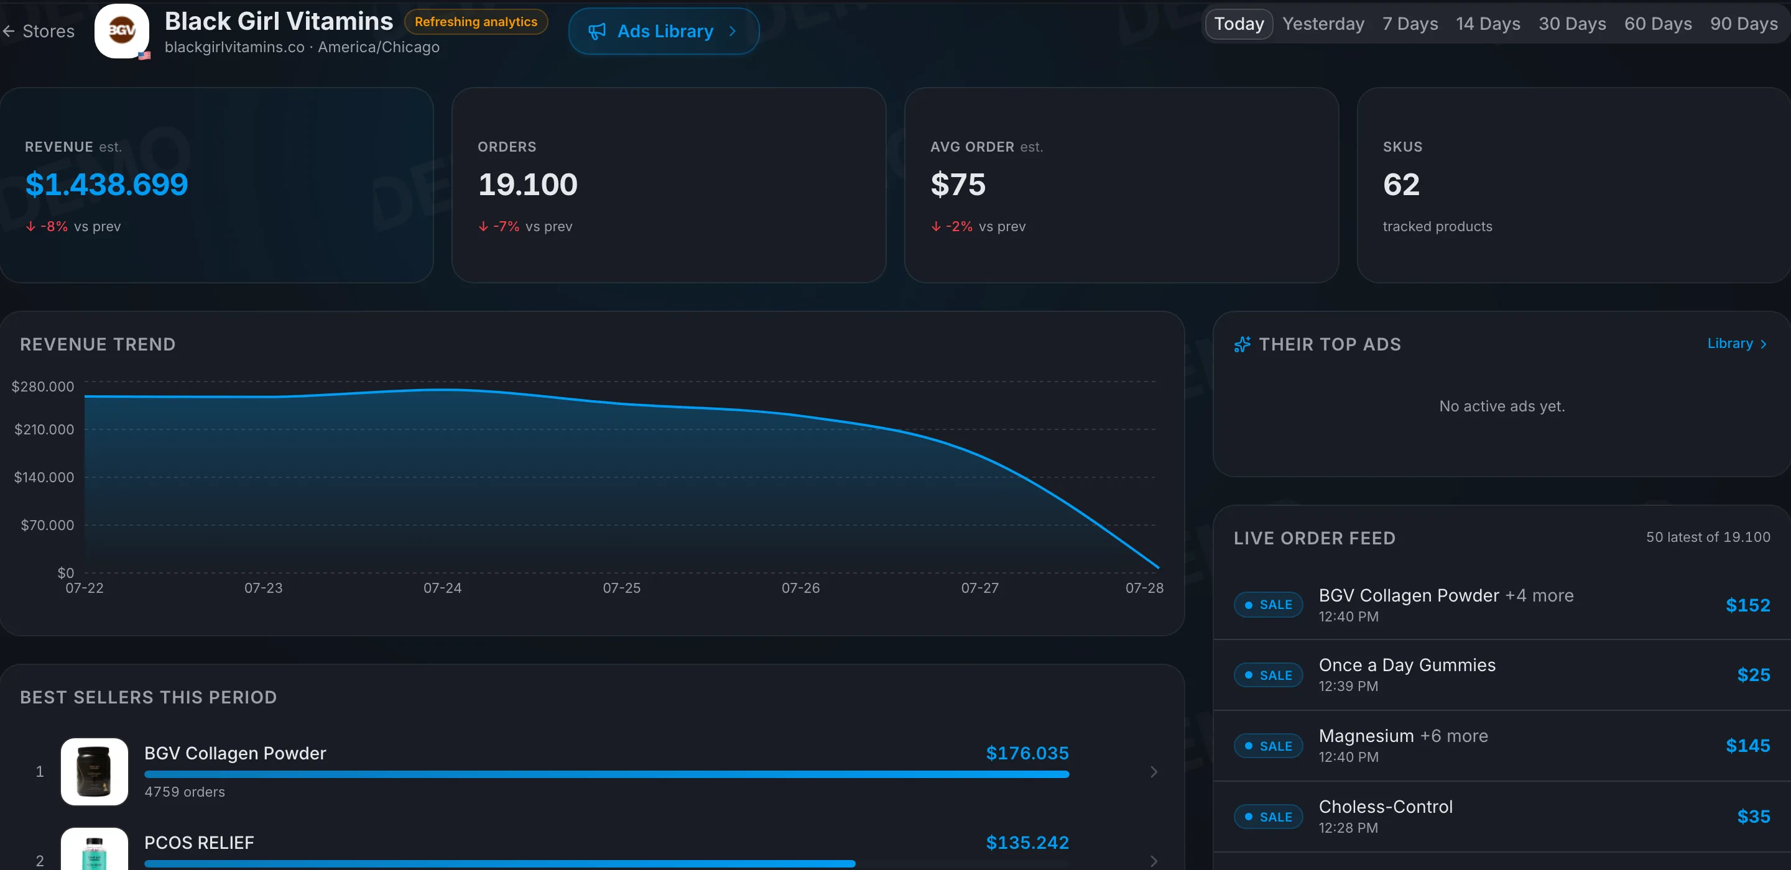Click BGV Collagen Powder best seller name

235,753
